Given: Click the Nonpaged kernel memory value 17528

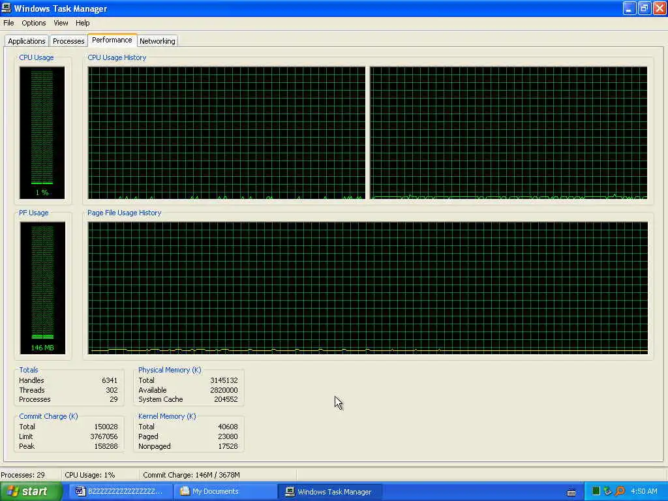Looking at the screenshot, I should [x=228, y=446].
